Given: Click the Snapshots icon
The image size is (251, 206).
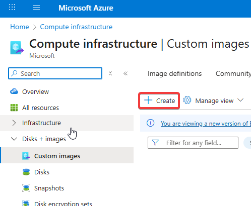Looking at the screenshot, I should 26,188.
